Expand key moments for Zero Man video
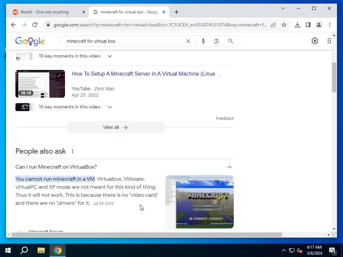 [x=110, y=107]
